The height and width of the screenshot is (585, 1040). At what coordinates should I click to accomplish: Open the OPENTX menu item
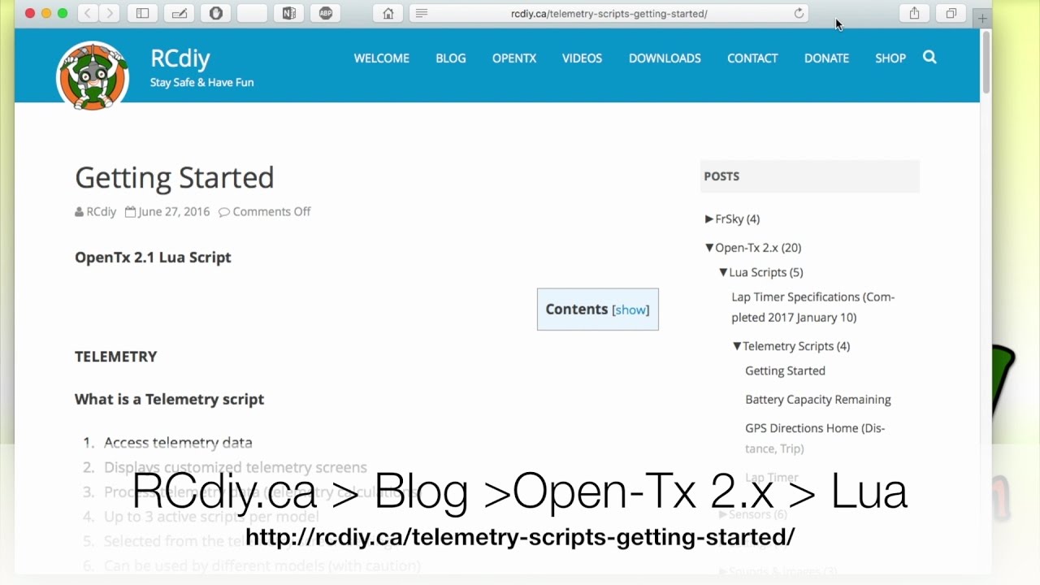(514, 58)
